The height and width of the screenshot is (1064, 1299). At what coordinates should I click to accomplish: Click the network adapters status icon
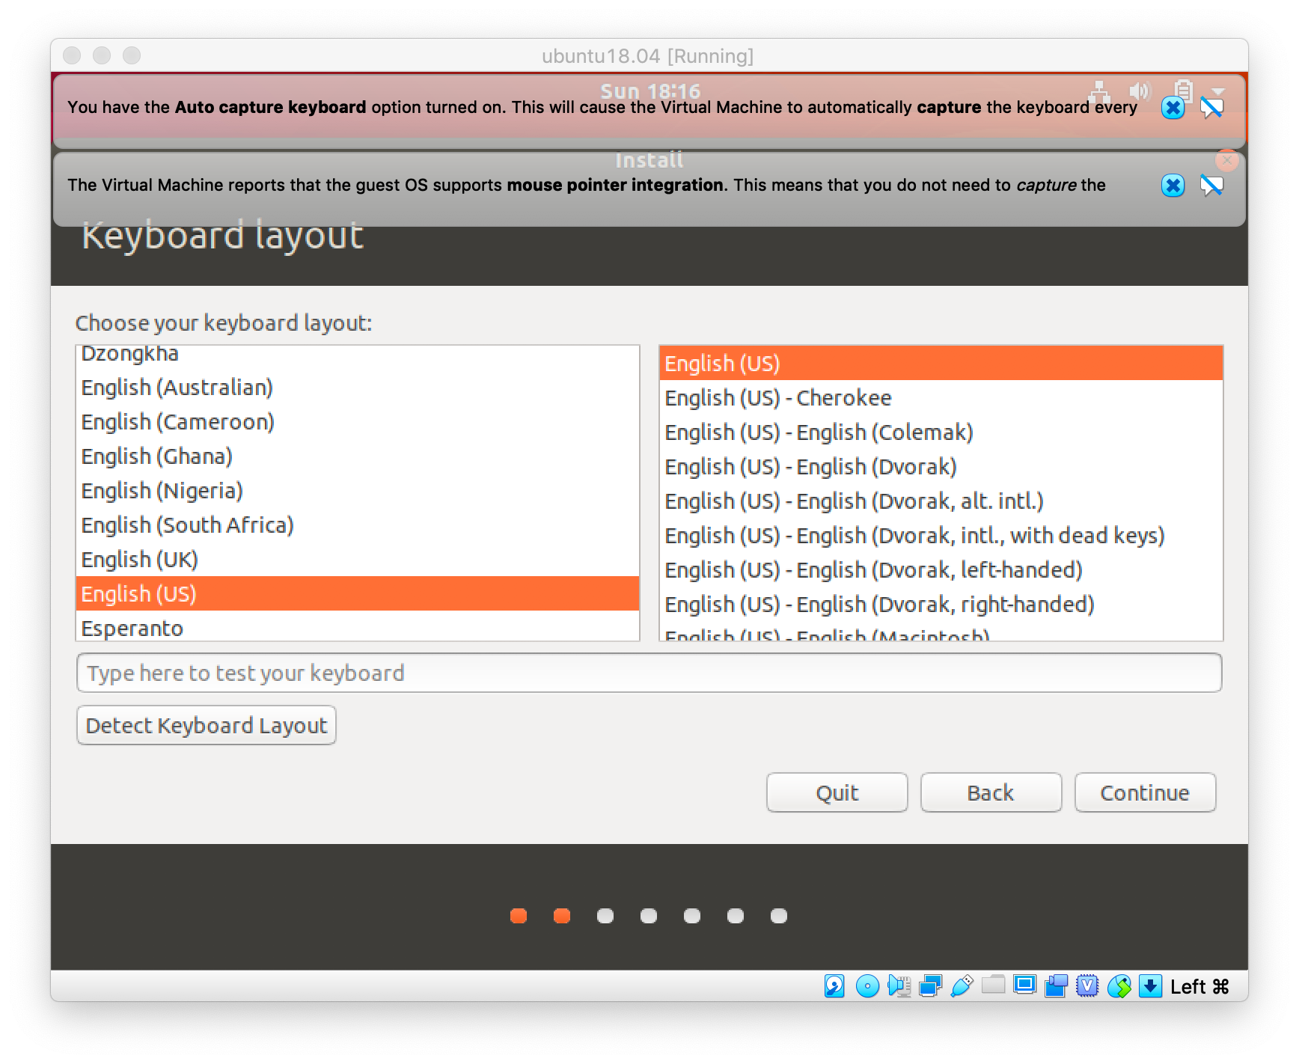(930, 986)
